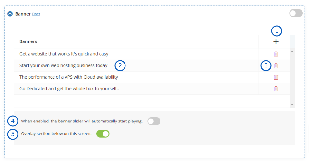Click the numbered annotation marker 1
The height and width of the screenshot is (162, 309).
pyautogui.click(x=277, y=31)
